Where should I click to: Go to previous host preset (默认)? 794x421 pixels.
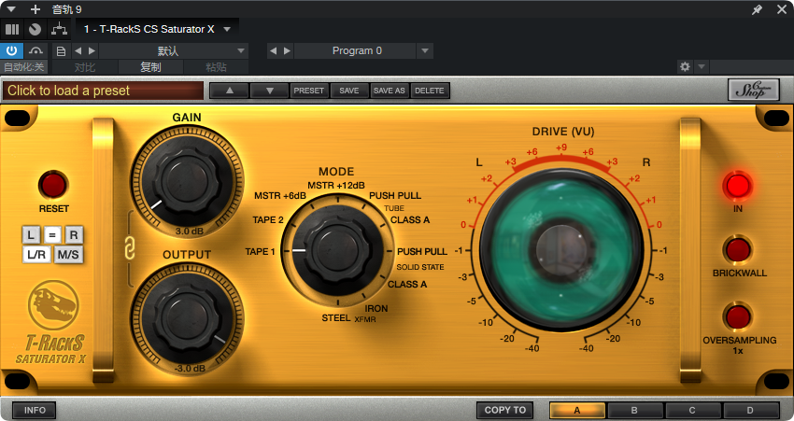78,51
